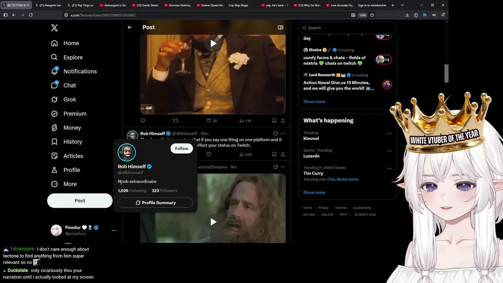The height and width of the screenshot is (283, 503).
Task: Click Grok icon on Rob Himself's reply
Action: pos(275,134)
